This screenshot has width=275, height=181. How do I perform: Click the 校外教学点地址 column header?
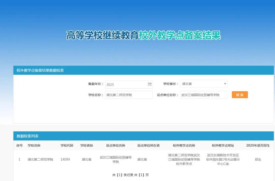pos(223,145)
